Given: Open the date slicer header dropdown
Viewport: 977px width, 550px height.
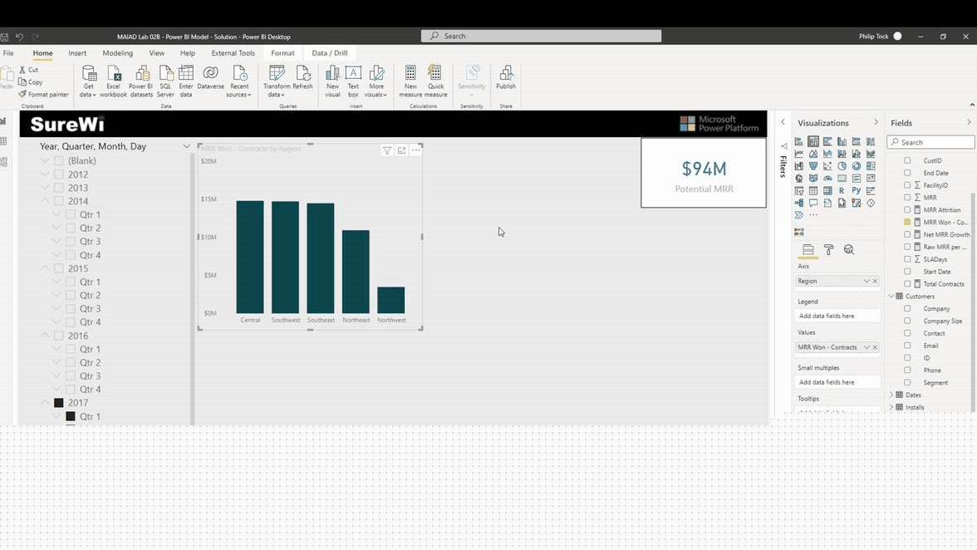Looking at the screenshot, I should click(186, 146).
